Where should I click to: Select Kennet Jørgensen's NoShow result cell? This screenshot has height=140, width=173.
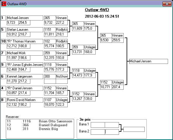(x=62, y=76)
